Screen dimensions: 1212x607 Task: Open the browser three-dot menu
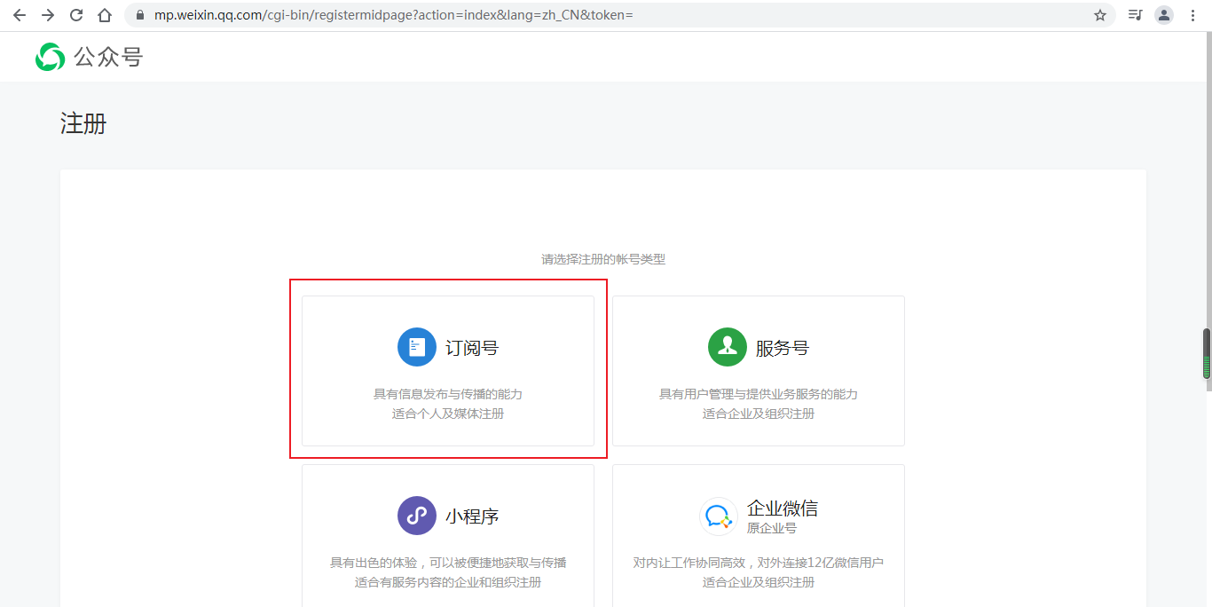pos(1193,15)
